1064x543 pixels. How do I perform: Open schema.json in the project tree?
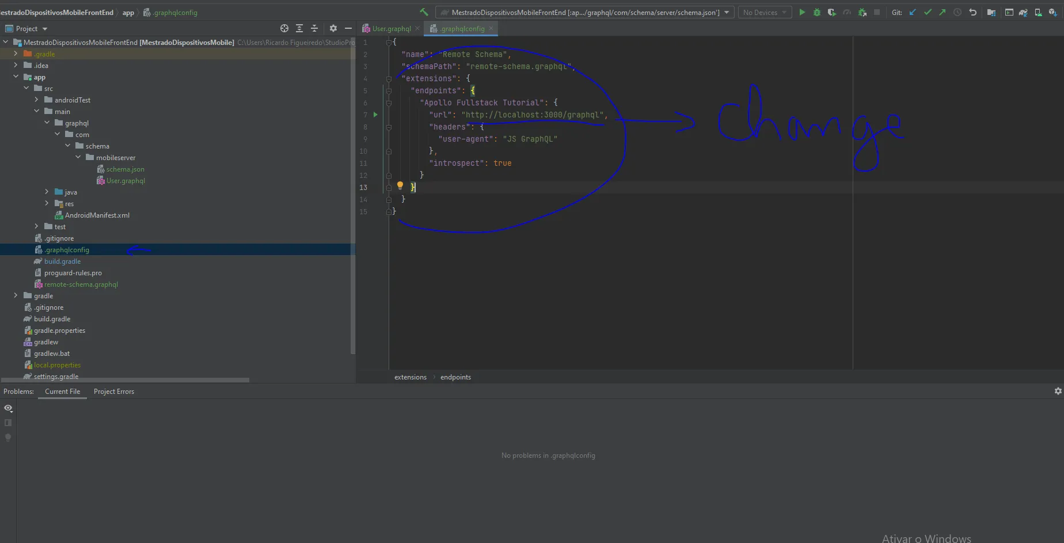click(125, 169)
